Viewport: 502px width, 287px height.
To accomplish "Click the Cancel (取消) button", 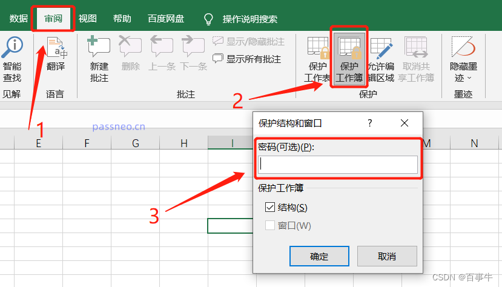I will (387, 256).
